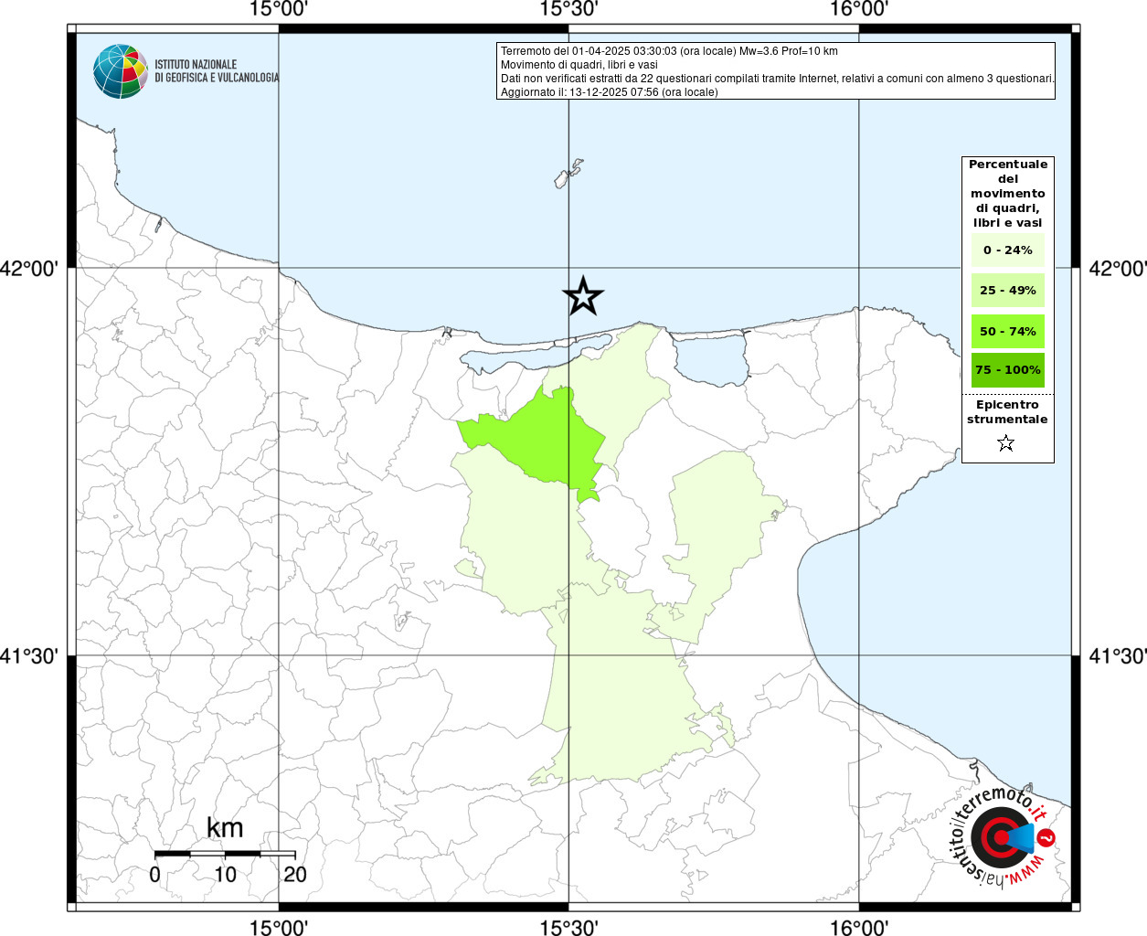Click the left 41°30' latitude label
1147x936 pixels.
pyautogui.click(x=29, y=656)
